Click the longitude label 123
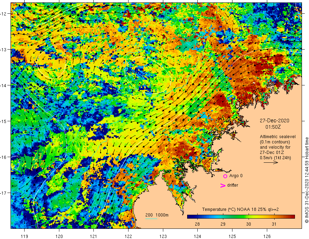This screenshot has width=309, height=239. [163, 236]
